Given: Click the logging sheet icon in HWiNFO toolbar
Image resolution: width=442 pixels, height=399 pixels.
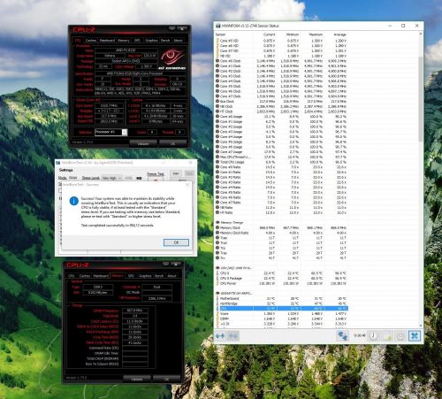Looking at the screenshot, I should (387, 335).
